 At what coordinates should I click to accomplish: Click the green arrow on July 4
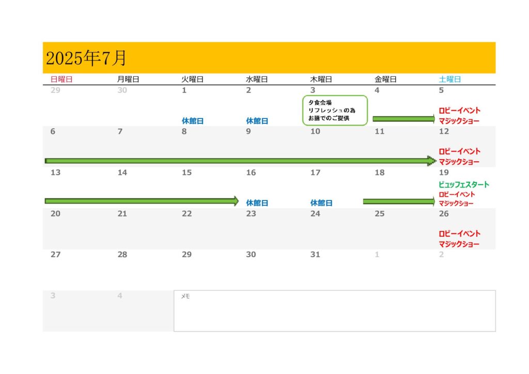pos(404,119)
